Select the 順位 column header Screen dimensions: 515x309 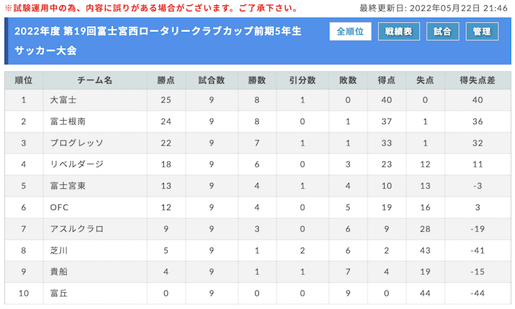click(23, 80)
